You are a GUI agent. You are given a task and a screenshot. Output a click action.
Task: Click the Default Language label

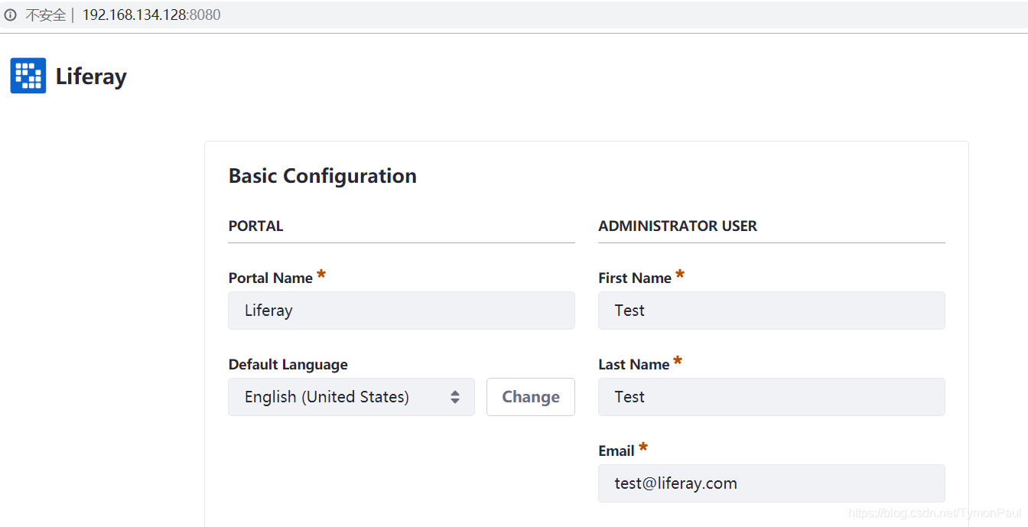click(288, 365)
